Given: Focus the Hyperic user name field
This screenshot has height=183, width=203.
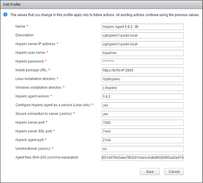Looking at the screenshot, I should pos(142,53).
